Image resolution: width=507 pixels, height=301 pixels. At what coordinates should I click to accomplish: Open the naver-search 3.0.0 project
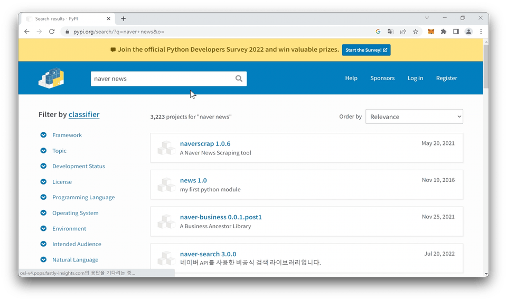coord(208,254)
